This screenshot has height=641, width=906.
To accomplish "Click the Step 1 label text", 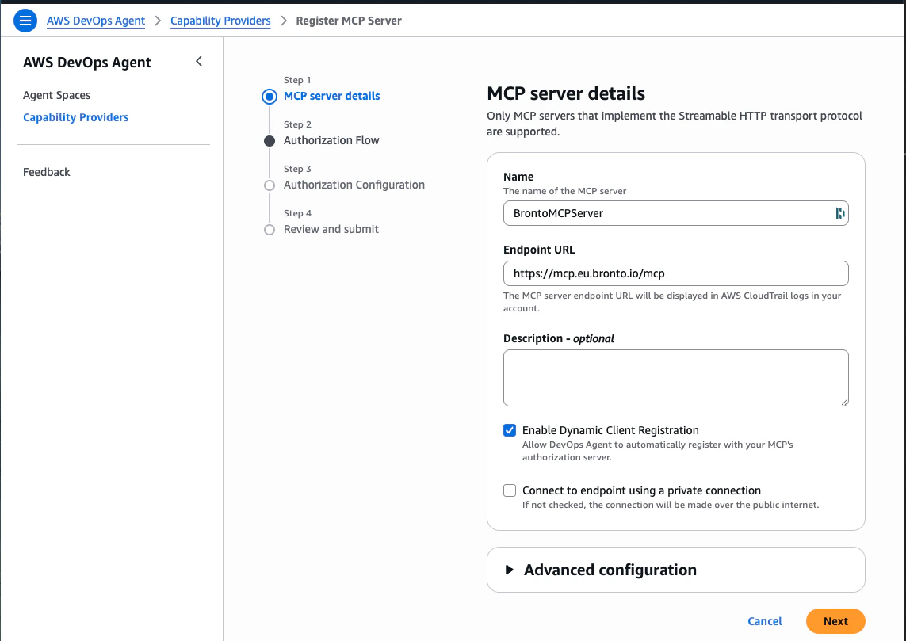I will [297, 80].
